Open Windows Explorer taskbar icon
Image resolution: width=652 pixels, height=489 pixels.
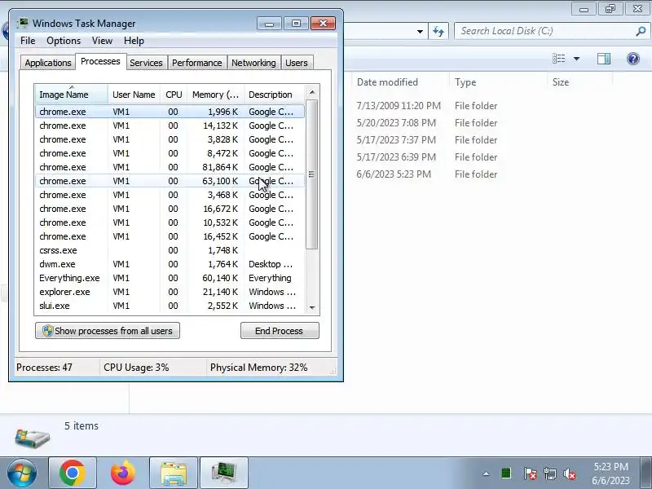coord(174,473)
